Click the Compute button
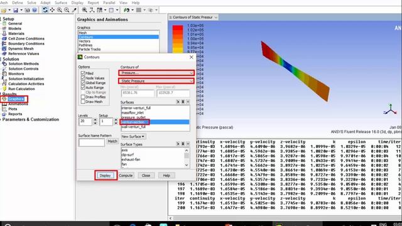This screenshot has height=226, width=402. [x=126, y=176]
